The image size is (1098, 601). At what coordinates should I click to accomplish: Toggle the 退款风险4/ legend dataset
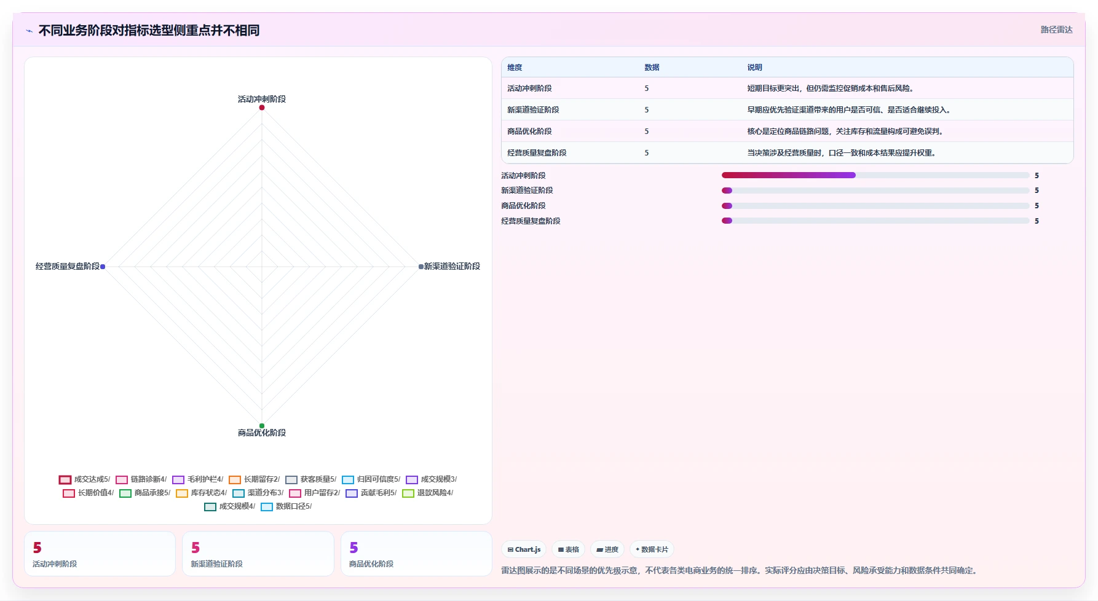[428, 493]
